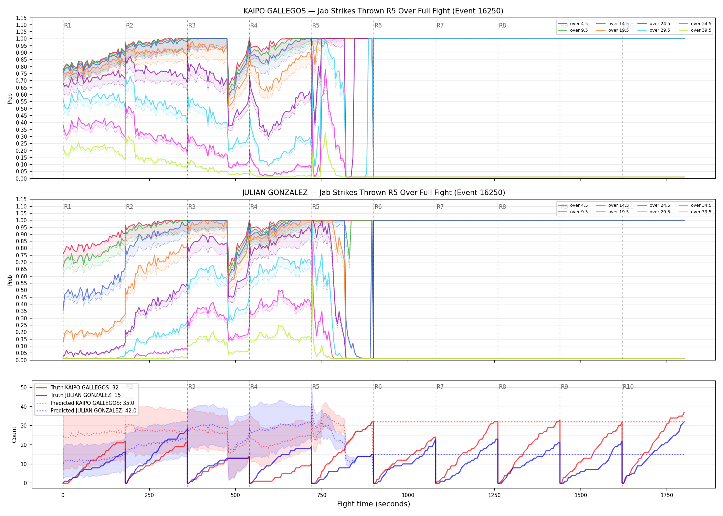This screenshot has width=723, height=516.
Task: Select 'over 29.5' legend entry in Gonzalez chart
Action: point(653,212)
